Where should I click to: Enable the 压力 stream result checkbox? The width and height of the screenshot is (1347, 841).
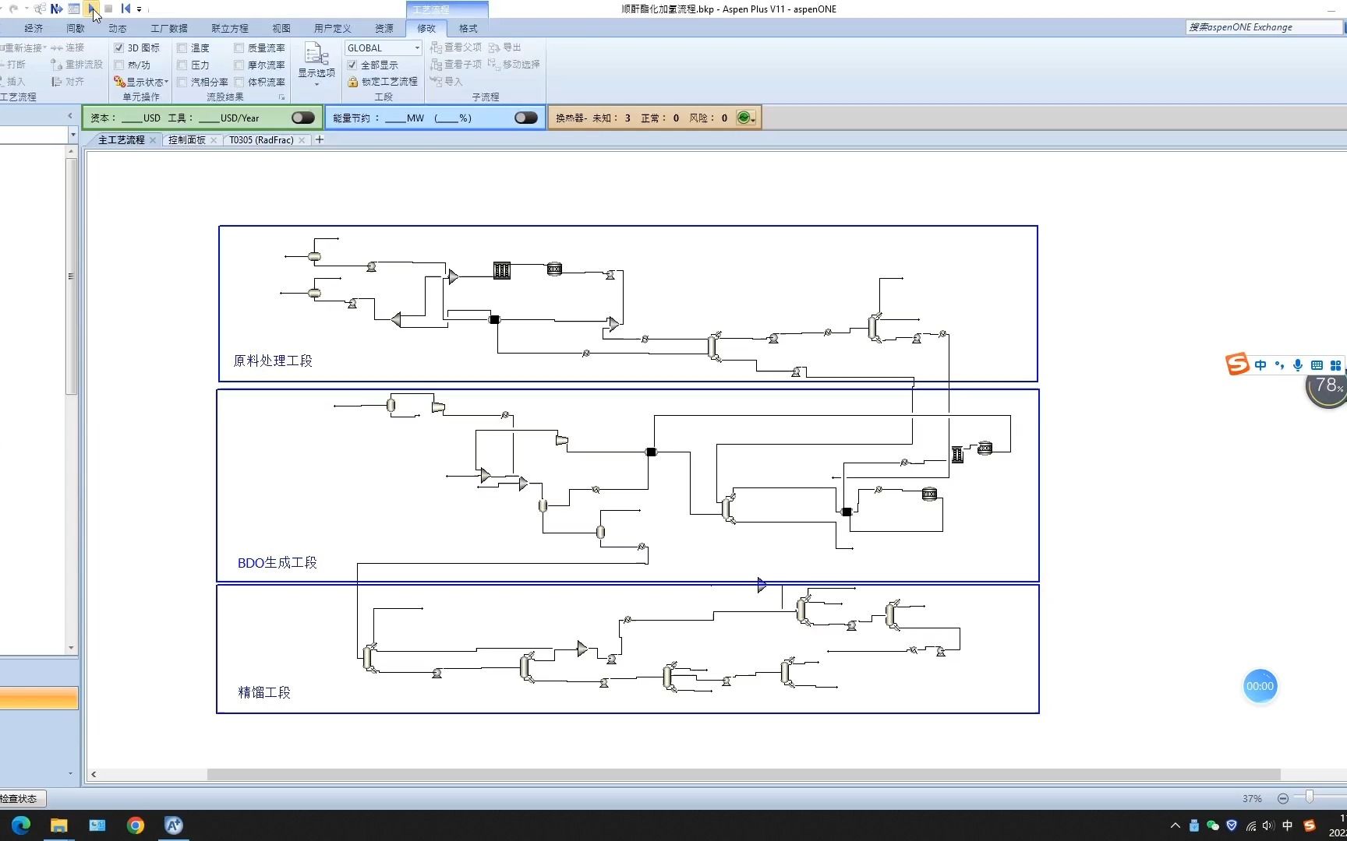(x=182, y=65)
